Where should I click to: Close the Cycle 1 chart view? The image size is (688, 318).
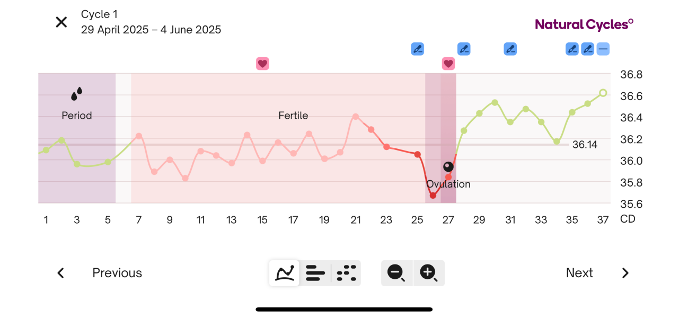coord(61,22)
